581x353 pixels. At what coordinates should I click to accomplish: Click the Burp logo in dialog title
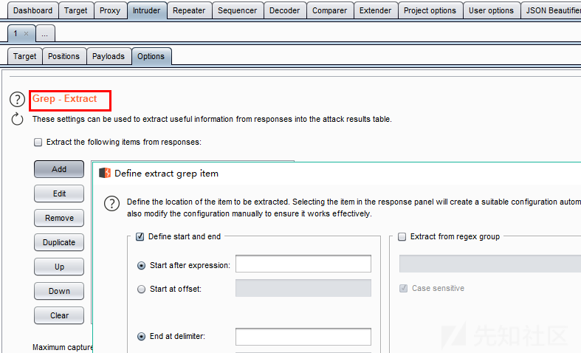[105, 173]
